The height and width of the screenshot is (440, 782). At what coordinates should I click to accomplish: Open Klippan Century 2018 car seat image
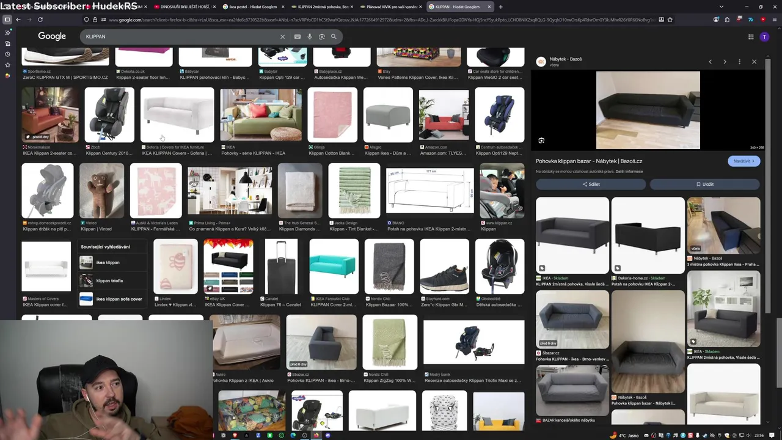(x=109, y=115)
